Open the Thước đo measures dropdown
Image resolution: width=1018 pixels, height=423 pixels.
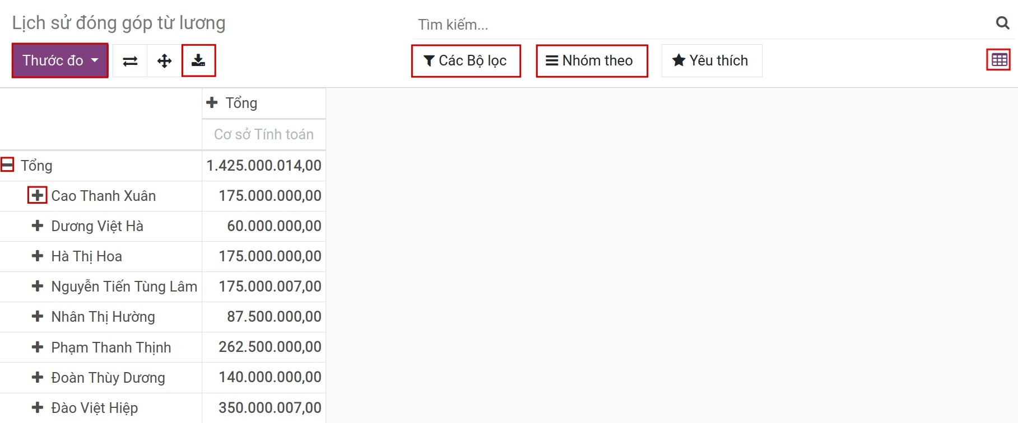click(x=60, y=60)
